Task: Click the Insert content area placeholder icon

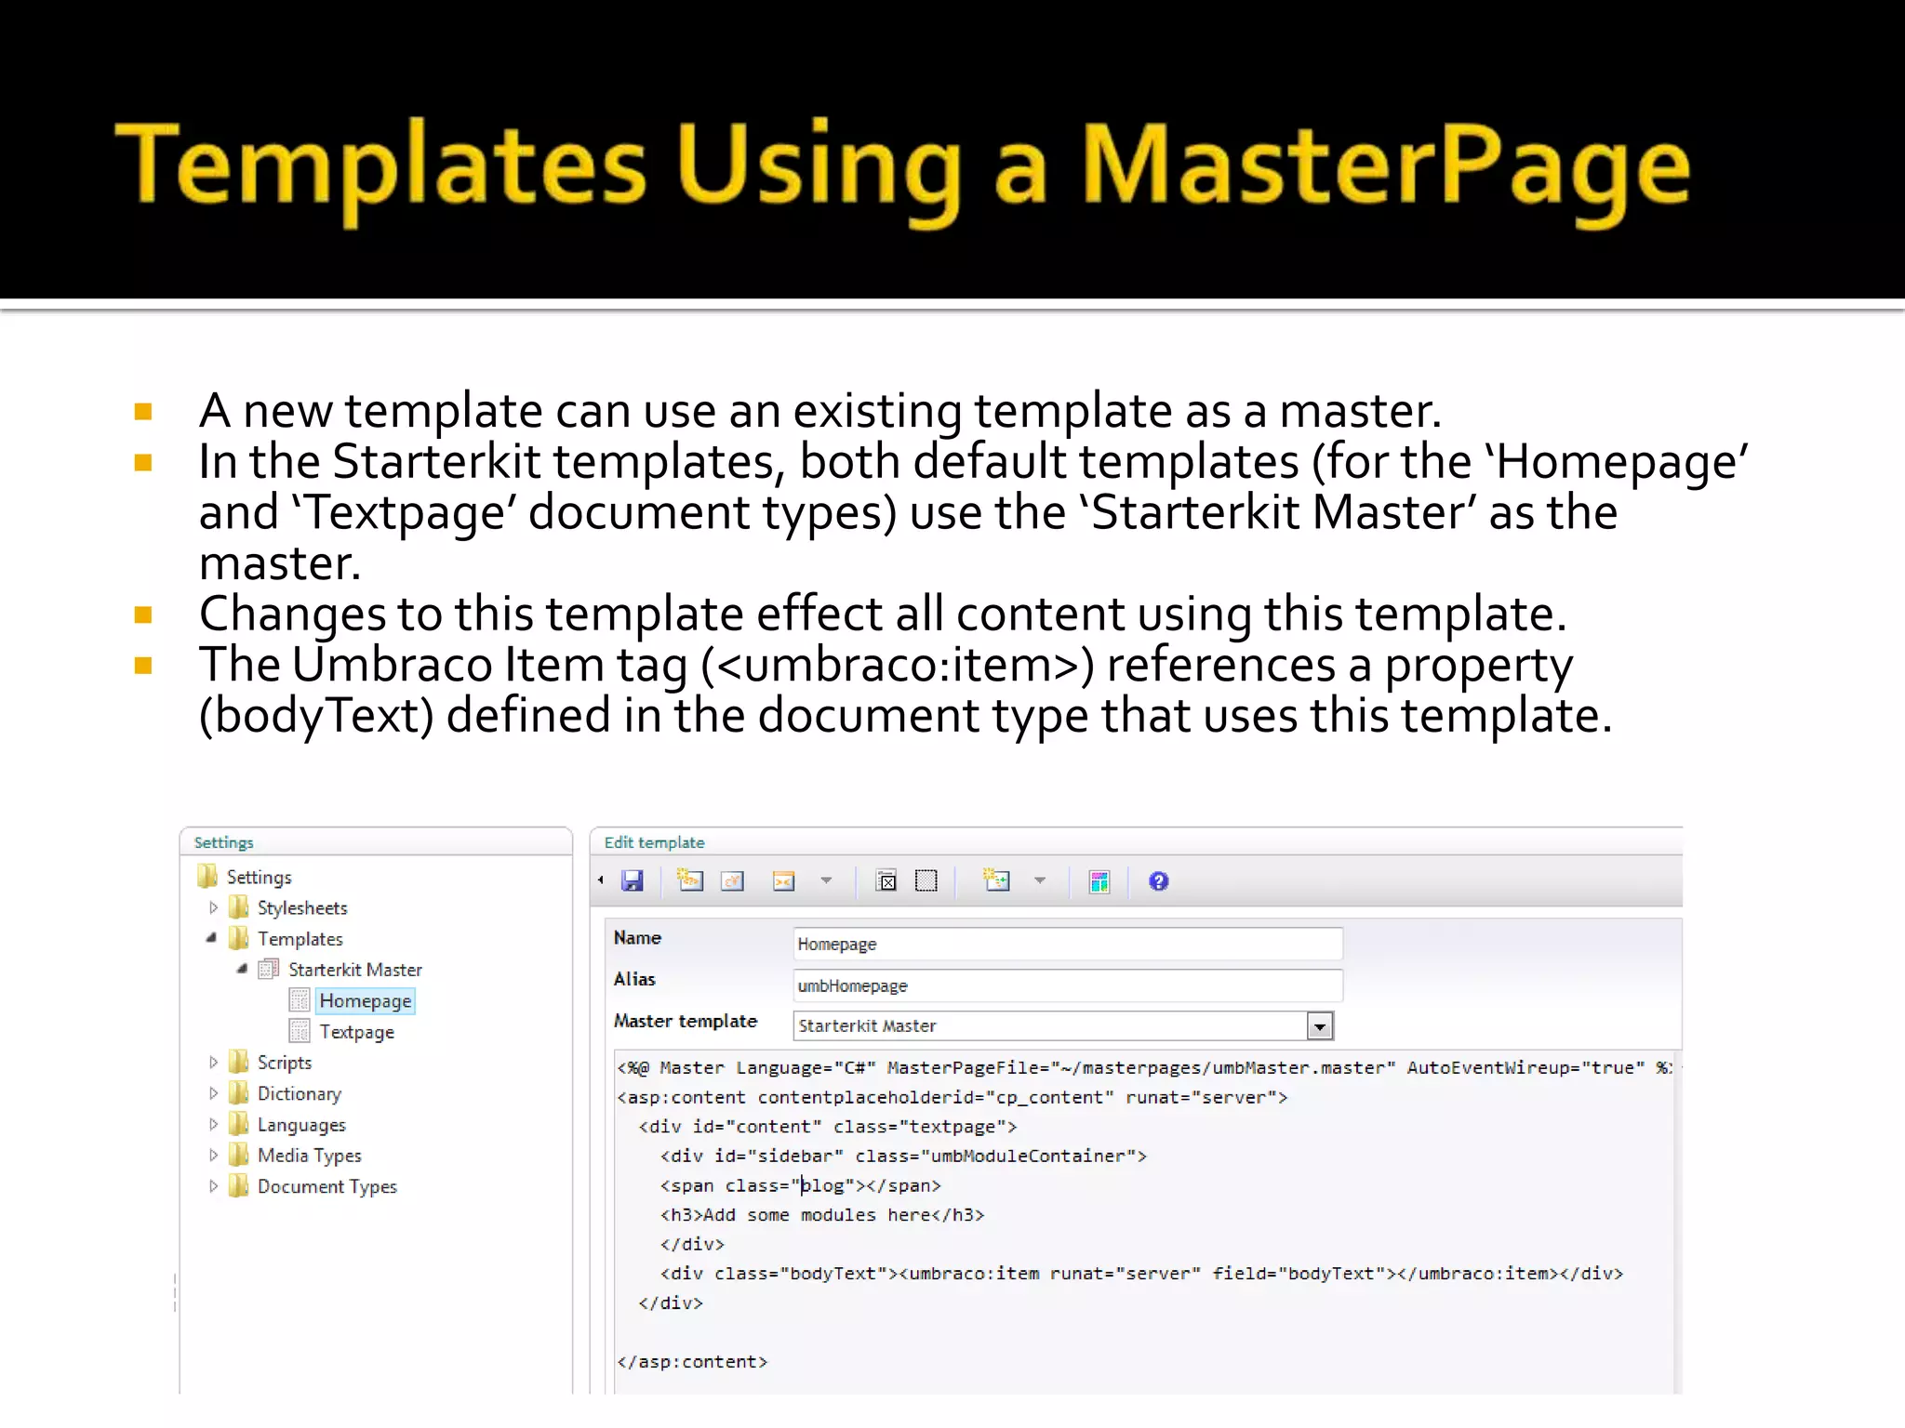Action: (x=886, y=880)
